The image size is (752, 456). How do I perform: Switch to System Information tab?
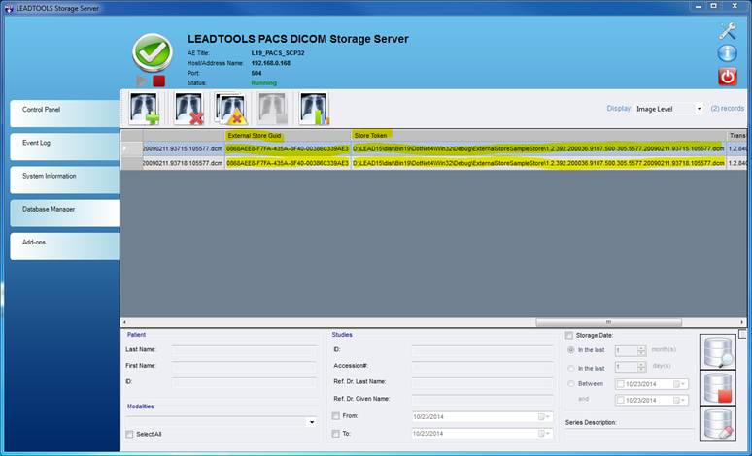click(x=65, y=180)
